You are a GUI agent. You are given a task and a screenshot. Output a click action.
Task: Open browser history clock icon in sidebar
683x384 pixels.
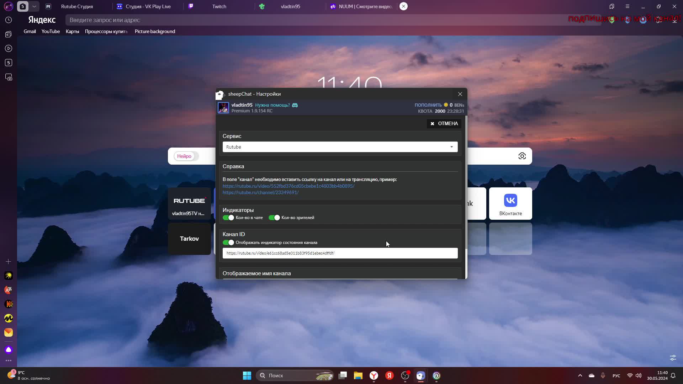click(x=9, y=20)
